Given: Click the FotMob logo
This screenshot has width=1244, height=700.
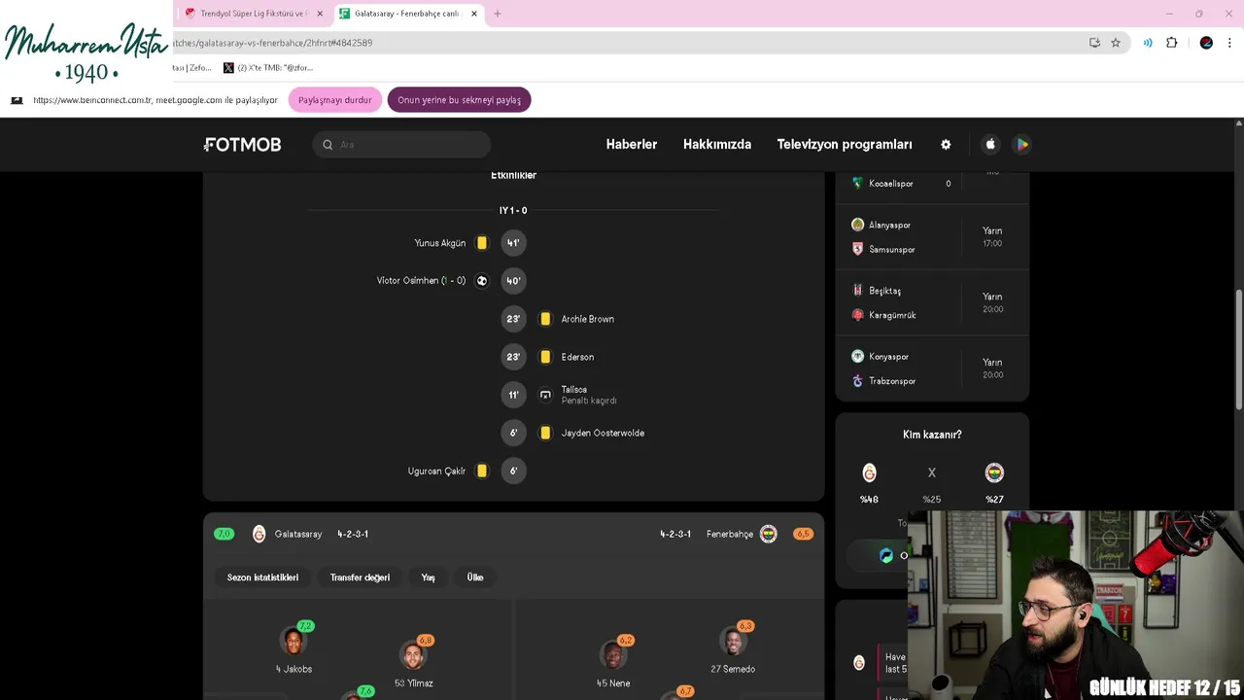Looking at the screenshot, I should [x=242, y=144].
